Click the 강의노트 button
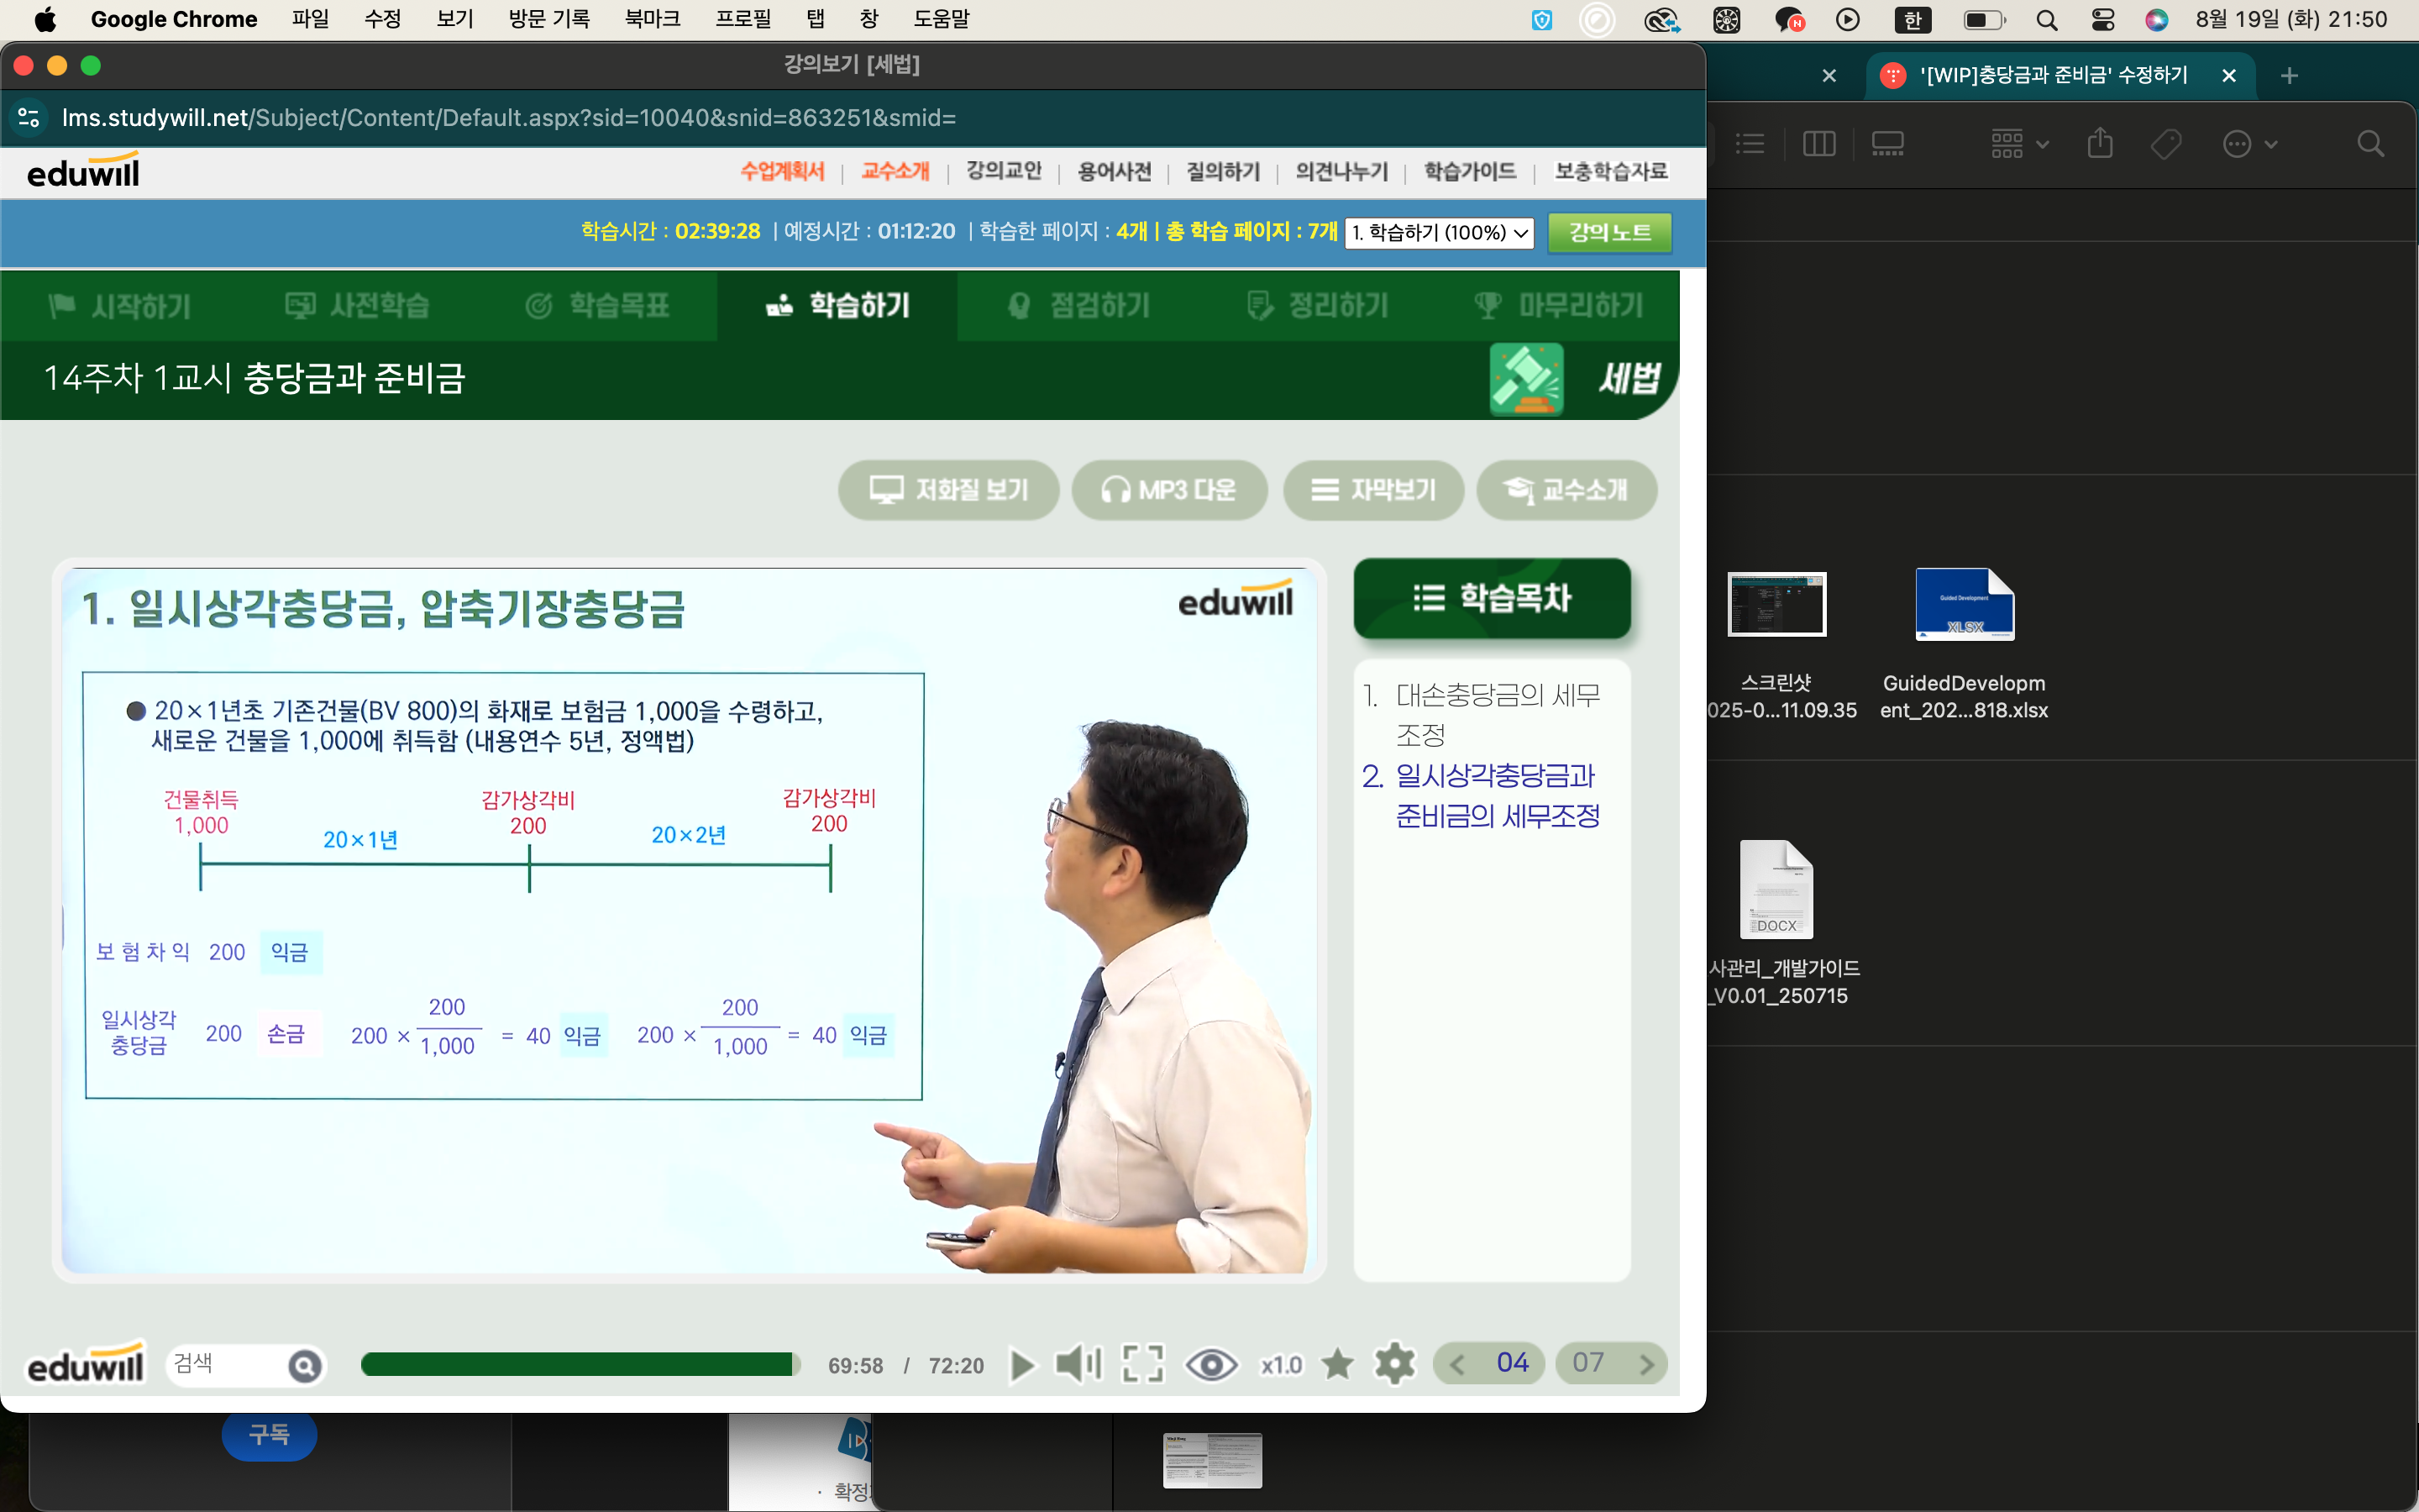Image resolution: width=2419 pixels, height=1512 pixels. (x=1609, y=233)
